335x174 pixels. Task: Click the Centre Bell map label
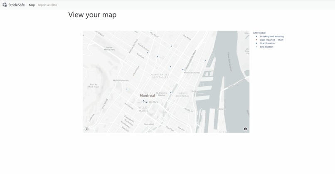click(x=149, y=124)
